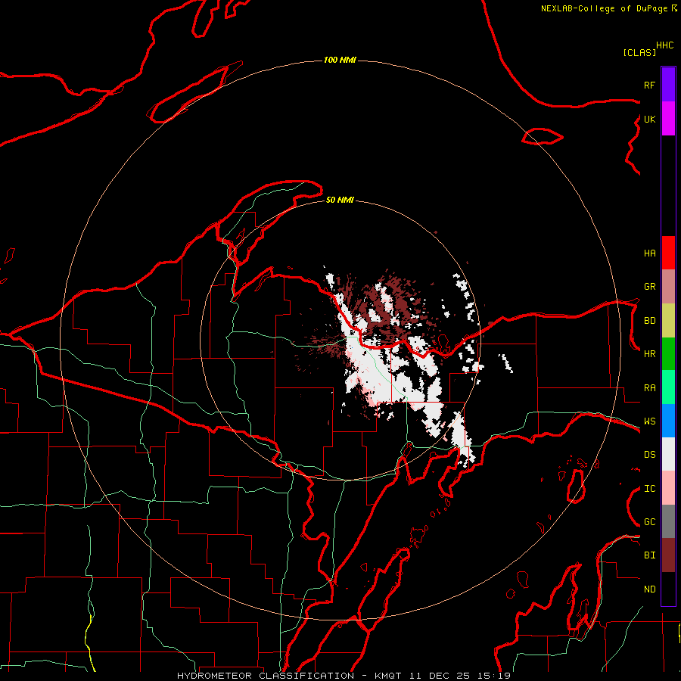This screenshot has width=681, height=681.
Task: Select the WS blue legend swatch
Action: click(668, 421)
